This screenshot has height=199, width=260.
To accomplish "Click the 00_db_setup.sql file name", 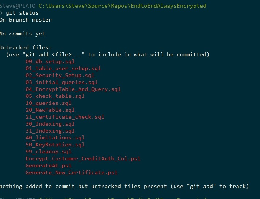I will click(50, 61).
